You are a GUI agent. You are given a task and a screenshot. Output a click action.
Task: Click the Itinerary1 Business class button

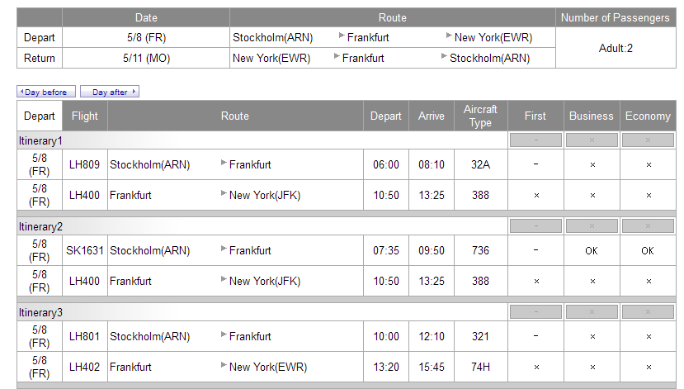click(592, 140)
